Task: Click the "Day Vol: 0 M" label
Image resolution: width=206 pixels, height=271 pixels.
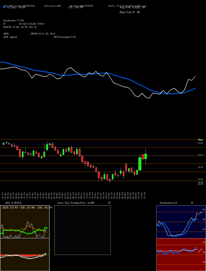Action: (129, 12)
